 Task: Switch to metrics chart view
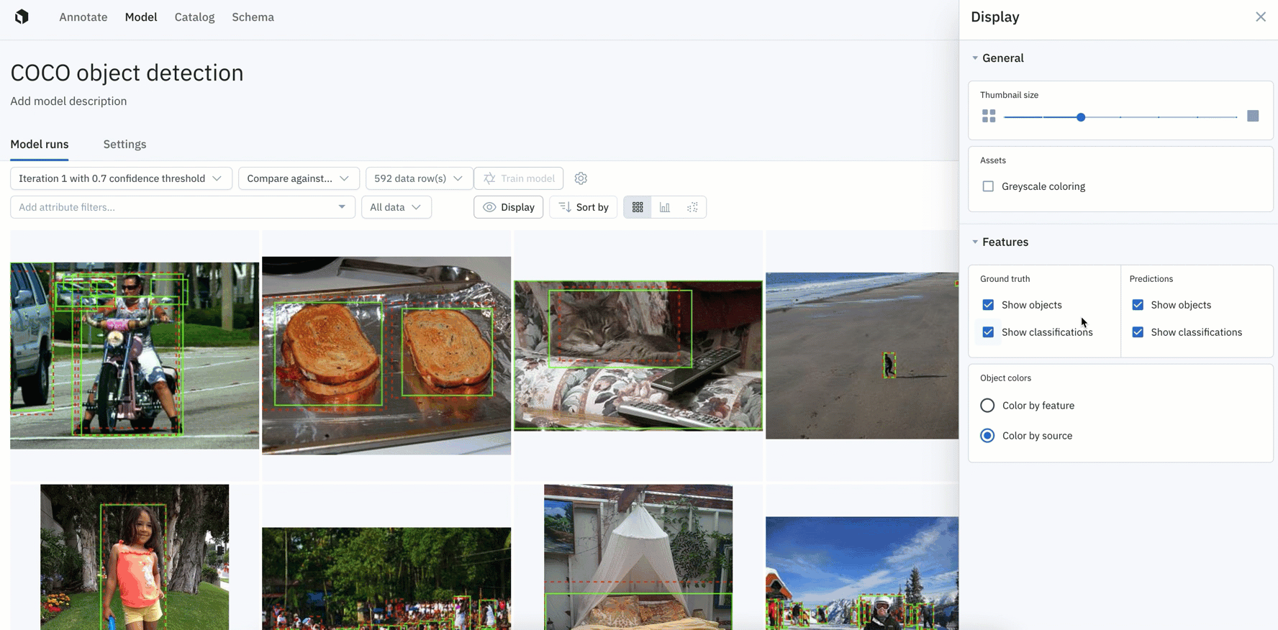[x=665, y=207]
